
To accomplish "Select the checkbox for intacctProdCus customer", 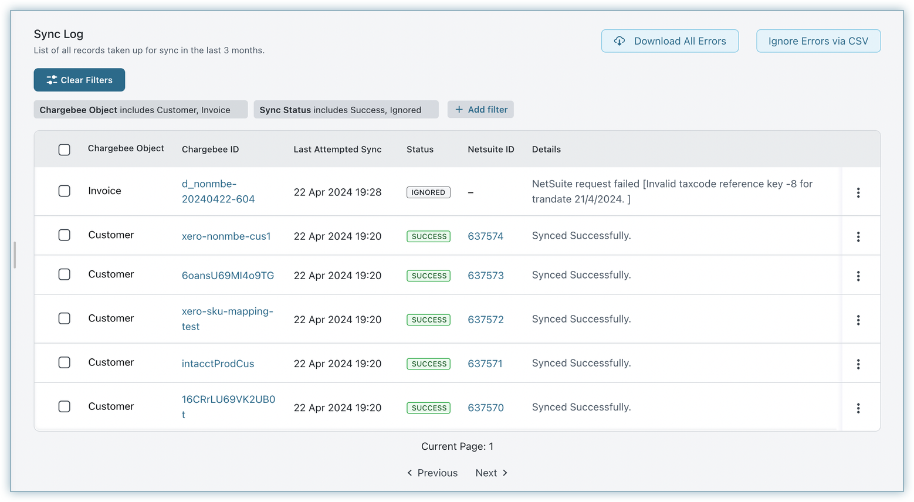I will (x=65, y=362).
